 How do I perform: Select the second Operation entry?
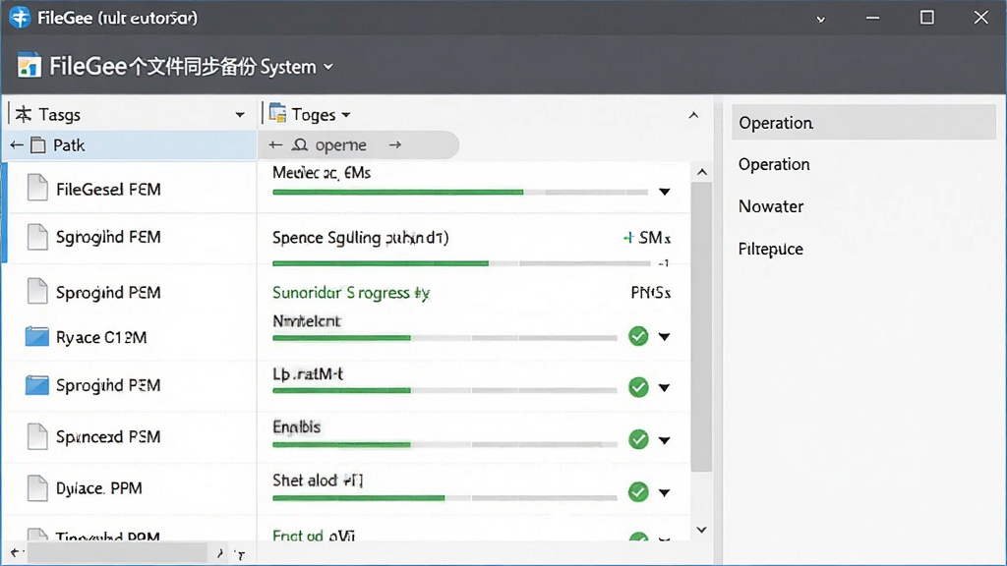coord(774,164)
